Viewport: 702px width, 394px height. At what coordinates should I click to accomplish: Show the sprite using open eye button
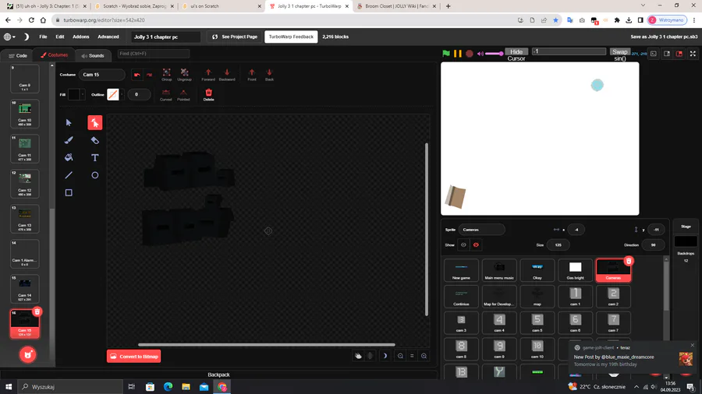[x=463, y=244]
